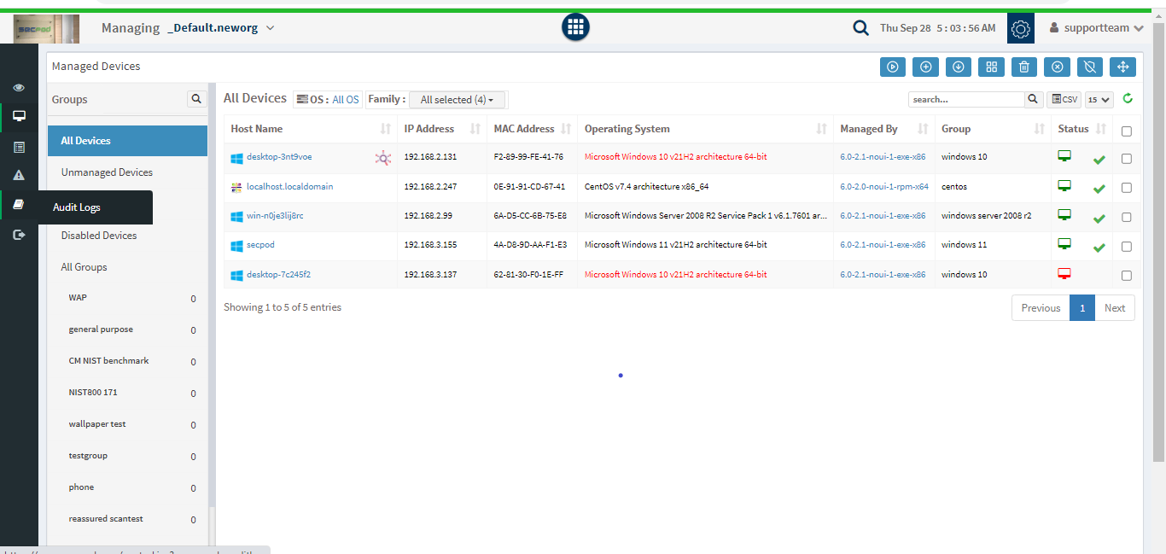1166x554 pixels.
Task: Open host win-n0je3lij8rc link
Action: 275,216
